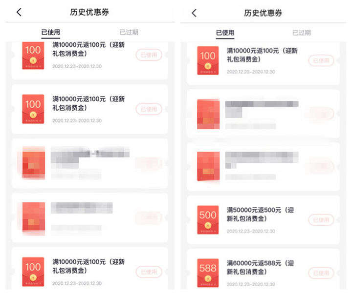Tap 已使用 badge on bottom left coupon

tap(149, 272)
